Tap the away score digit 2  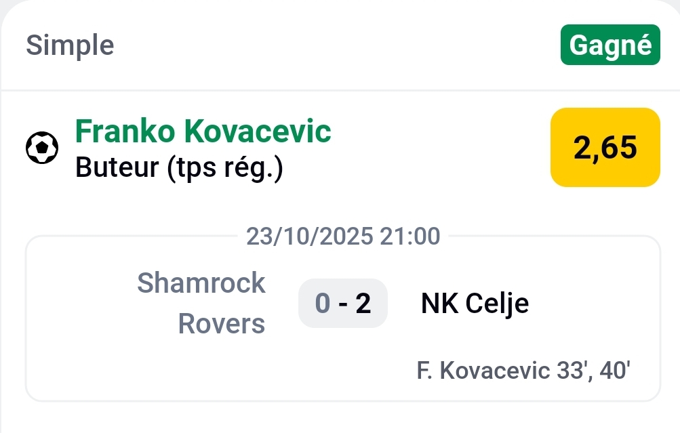363,304
